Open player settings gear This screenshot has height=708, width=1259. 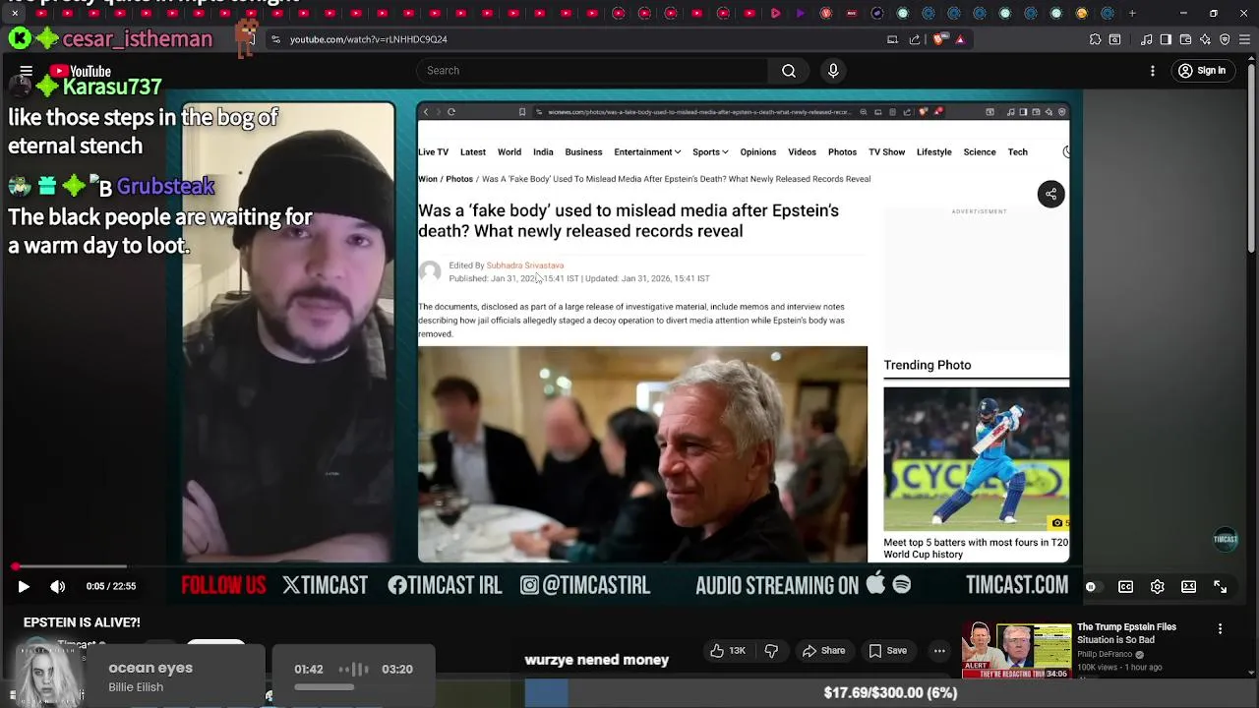(x=1158, y=587)
